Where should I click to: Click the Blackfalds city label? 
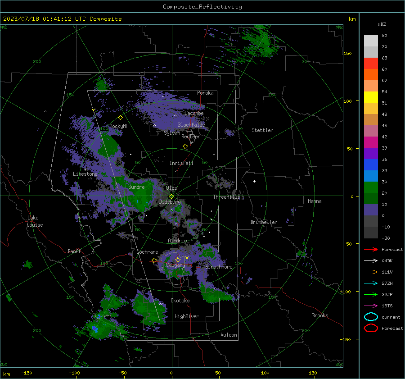click(x=191, y=125)
